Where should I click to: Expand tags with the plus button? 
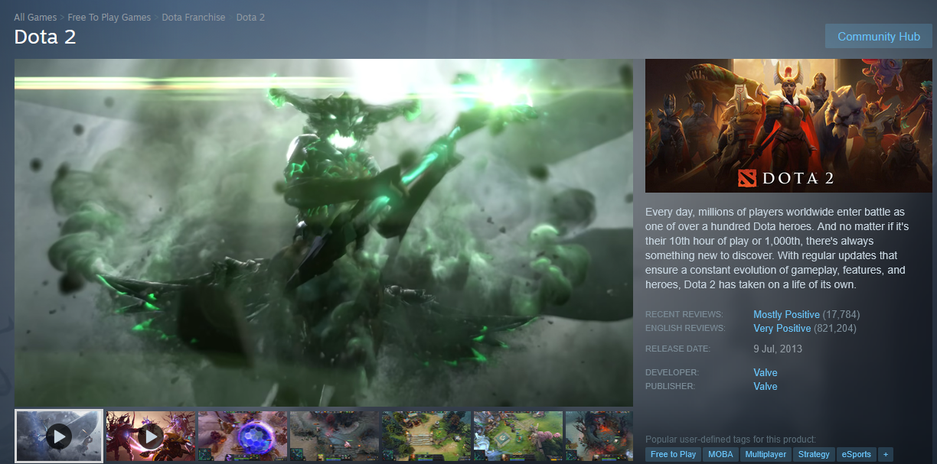tap(885, 454)
